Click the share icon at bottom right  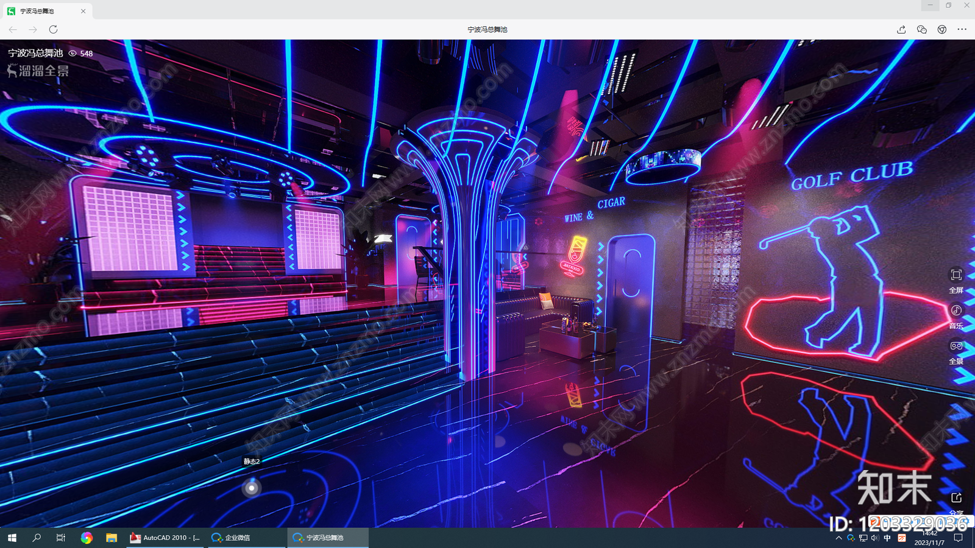coord(956,498)
